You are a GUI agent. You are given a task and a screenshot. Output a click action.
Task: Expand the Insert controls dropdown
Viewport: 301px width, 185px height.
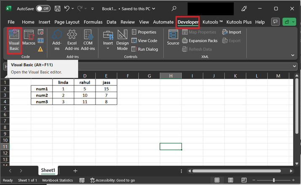[x=108, y=48]
